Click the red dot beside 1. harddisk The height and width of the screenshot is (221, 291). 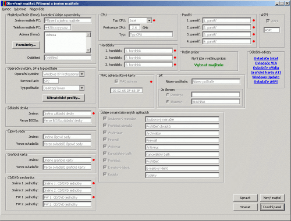click(175, 51)
